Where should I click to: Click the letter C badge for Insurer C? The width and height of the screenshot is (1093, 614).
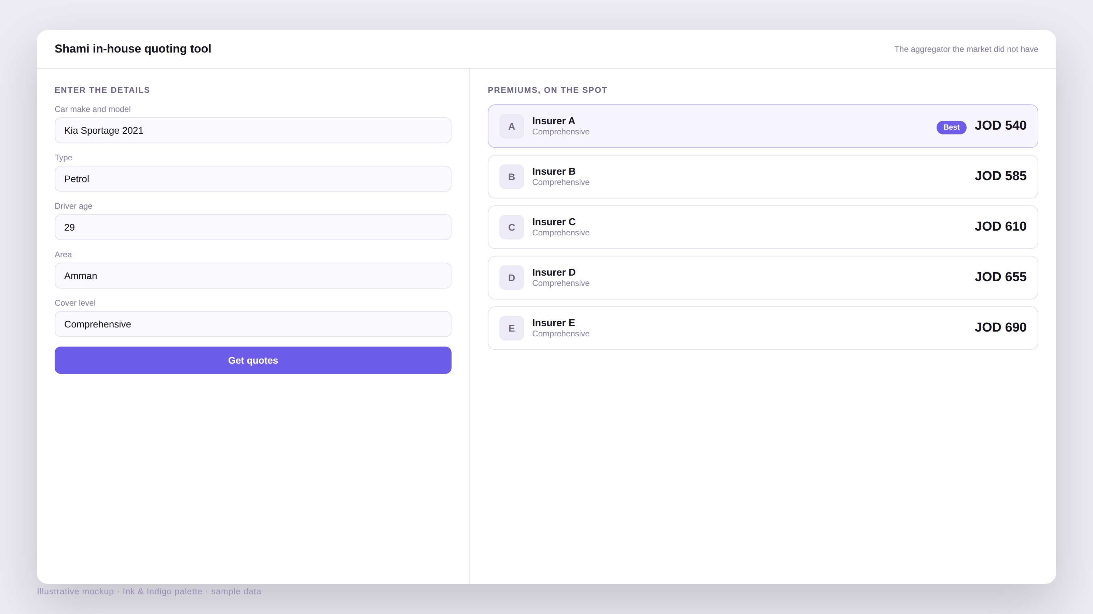point(511,227)
